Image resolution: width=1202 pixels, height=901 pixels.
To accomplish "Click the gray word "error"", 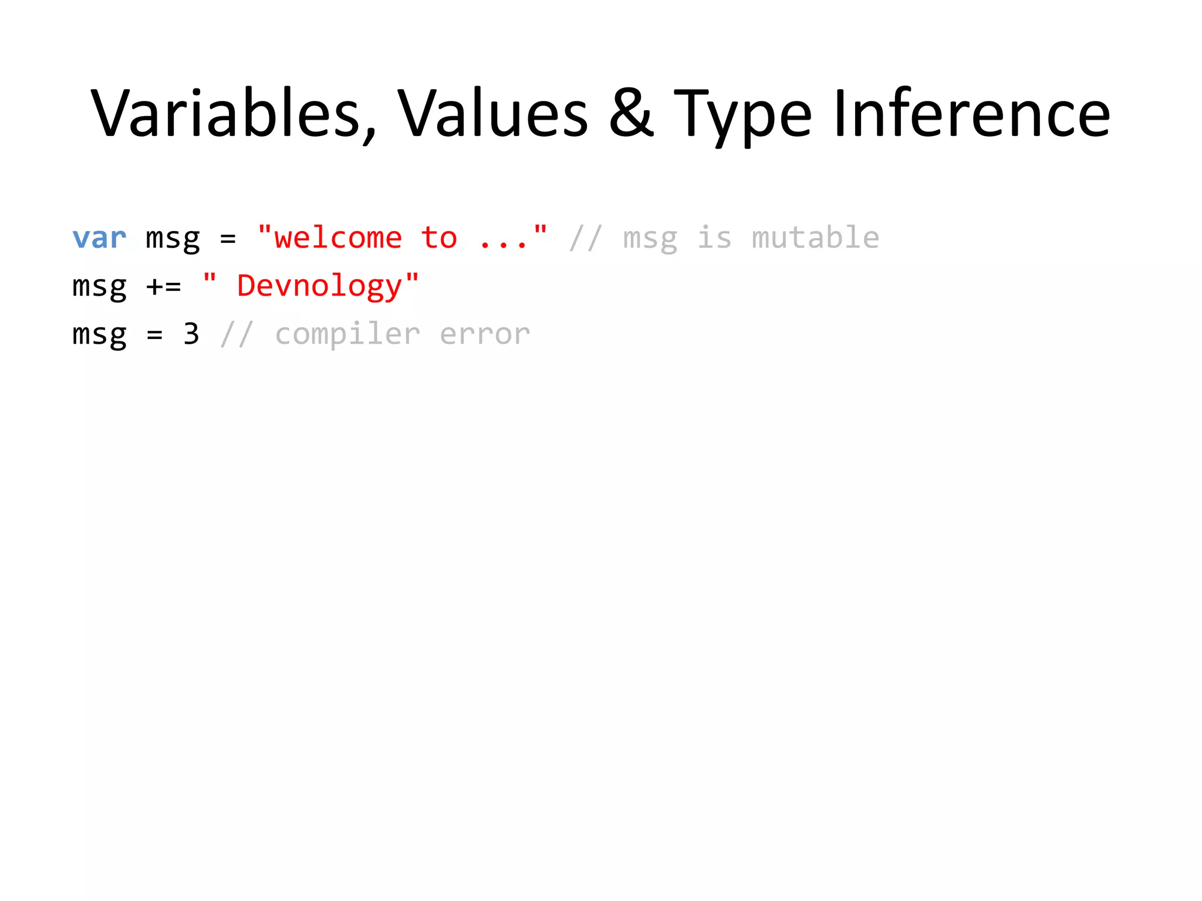I will tap(485, 334).
